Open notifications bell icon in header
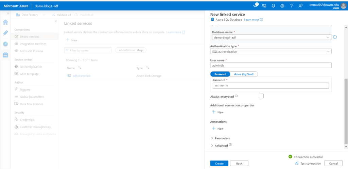The height and width of the screenshot is (169, 348). tap(273, 6)
